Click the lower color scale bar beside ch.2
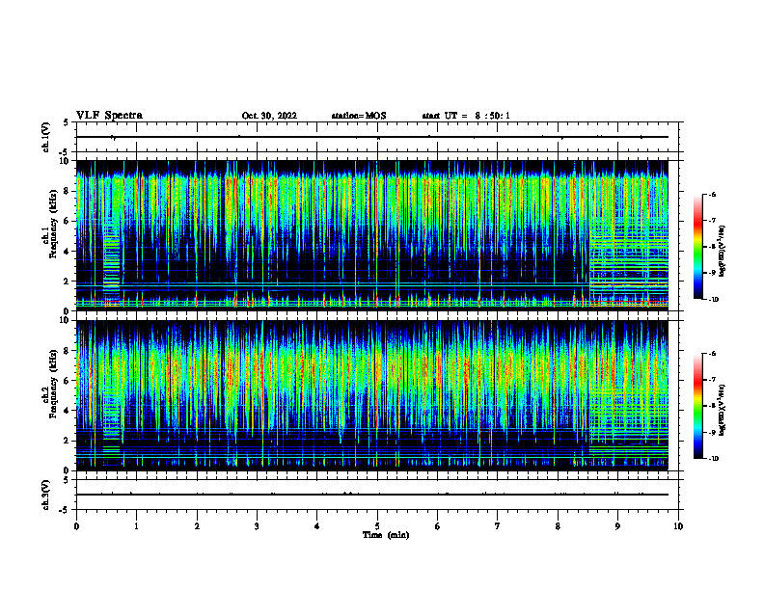 coord(698,406)
